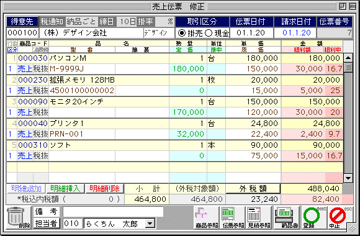Click the 明細削除 button
The height and width of the screenshot is (236, 360).
104,189
